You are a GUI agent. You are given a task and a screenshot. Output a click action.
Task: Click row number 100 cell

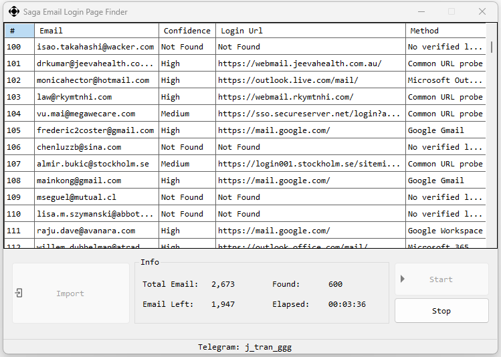19,47
